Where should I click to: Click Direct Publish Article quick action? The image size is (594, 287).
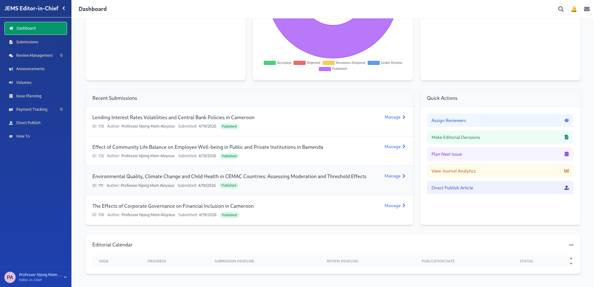point(500,188)
